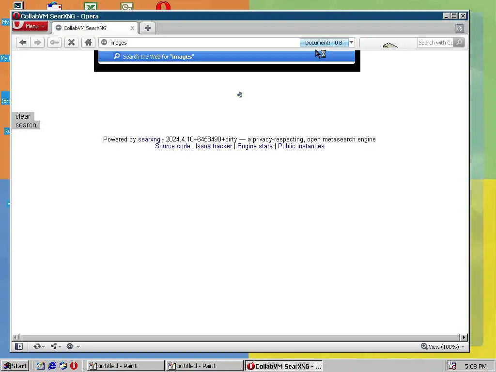Viewport: 496px width, 372px height.
Task: Click the system tray scheduler icon
Action: pyautogui.click(x=452, y=366)
